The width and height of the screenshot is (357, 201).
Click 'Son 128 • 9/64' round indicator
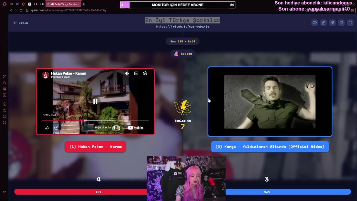183,41
